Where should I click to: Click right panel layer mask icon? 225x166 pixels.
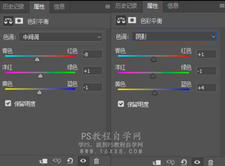click(x=132, y=20)
